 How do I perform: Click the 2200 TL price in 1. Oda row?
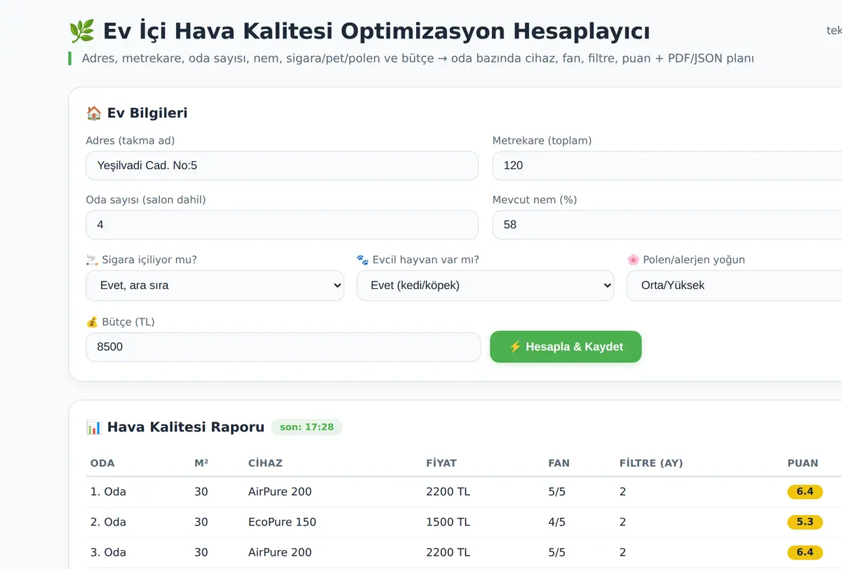(448, 492)
